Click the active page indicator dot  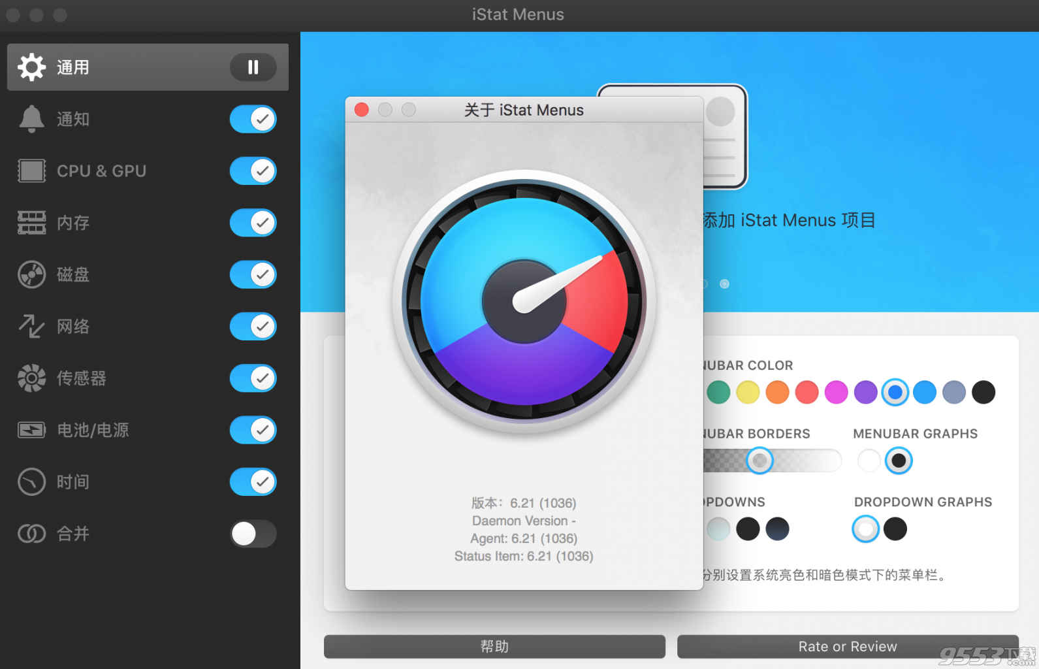click(x=724, y=284)
